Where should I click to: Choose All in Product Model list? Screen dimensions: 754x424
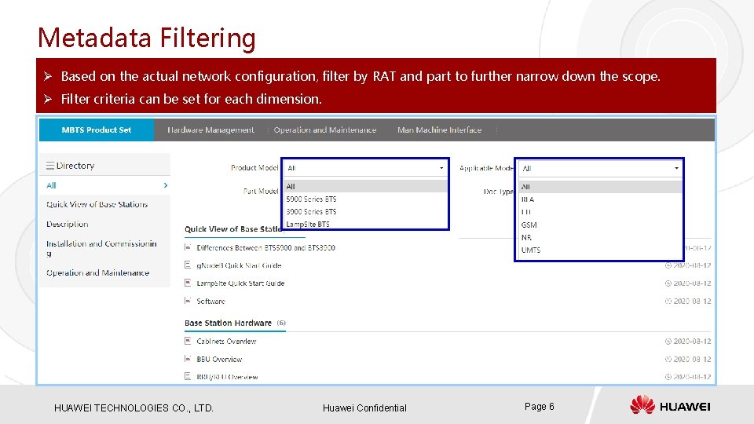tap(365, 187)
